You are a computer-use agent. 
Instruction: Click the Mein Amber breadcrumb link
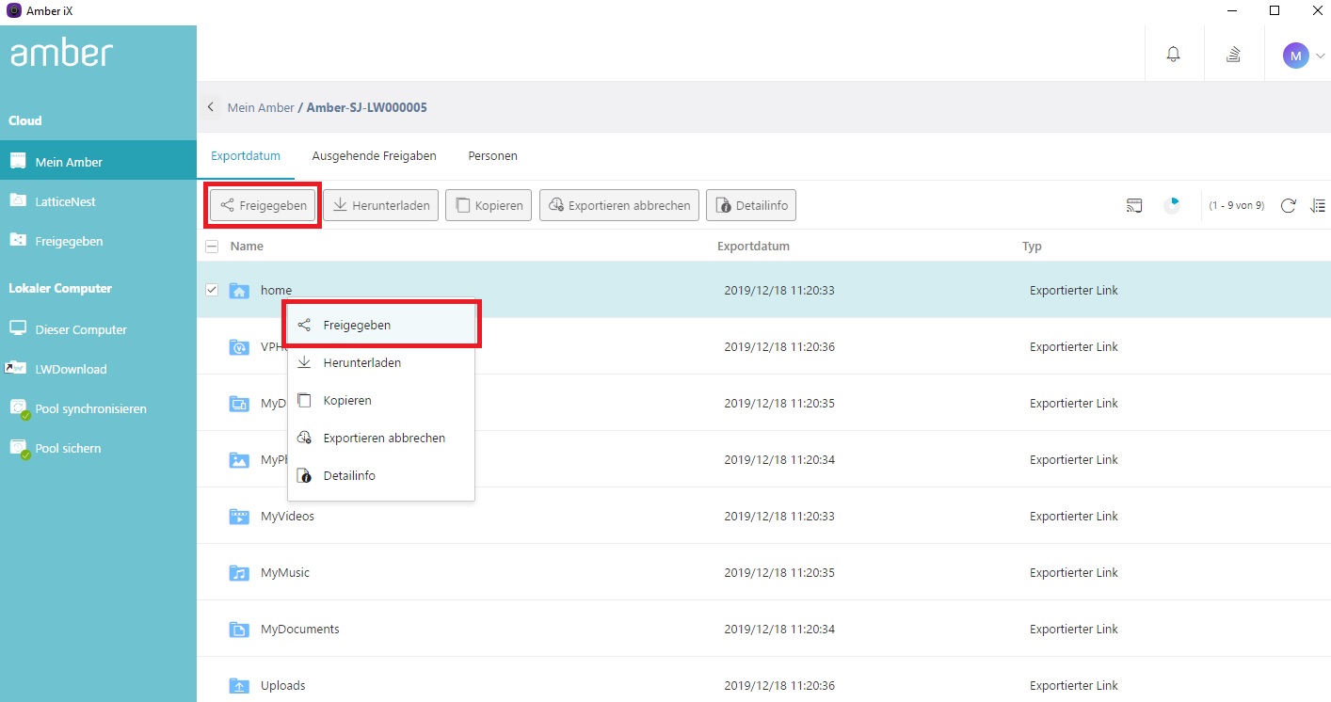pyautogui.click(x=261, y=107)
